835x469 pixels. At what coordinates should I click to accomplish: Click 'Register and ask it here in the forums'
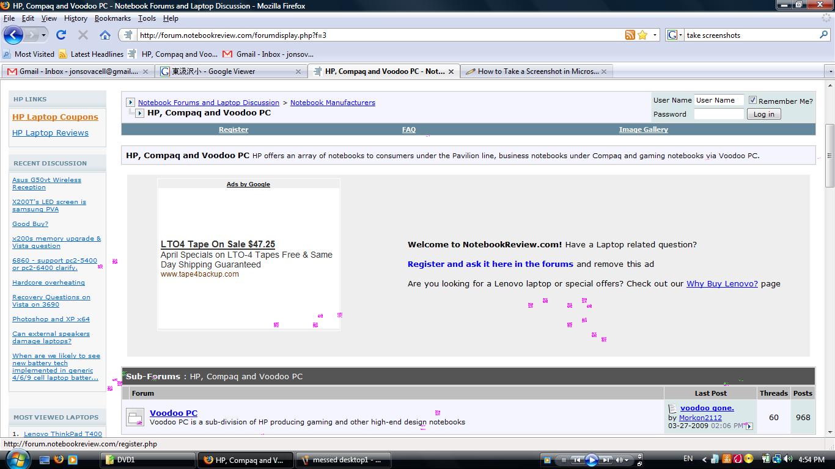click(x=490, y=264)
